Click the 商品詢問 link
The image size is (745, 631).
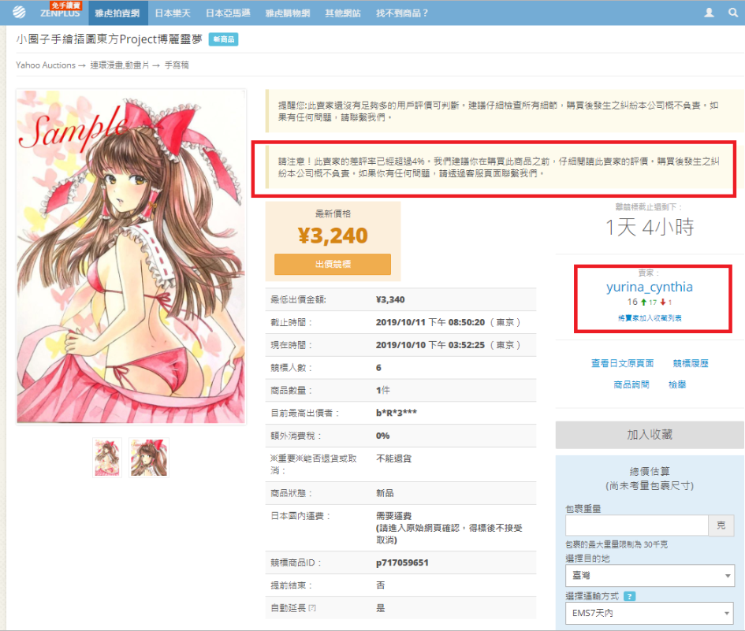(631, 384)
